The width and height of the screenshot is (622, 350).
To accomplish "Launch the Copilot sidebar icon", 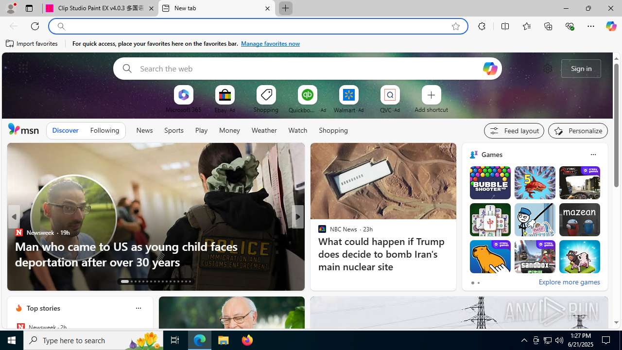I will pos(611,26).
